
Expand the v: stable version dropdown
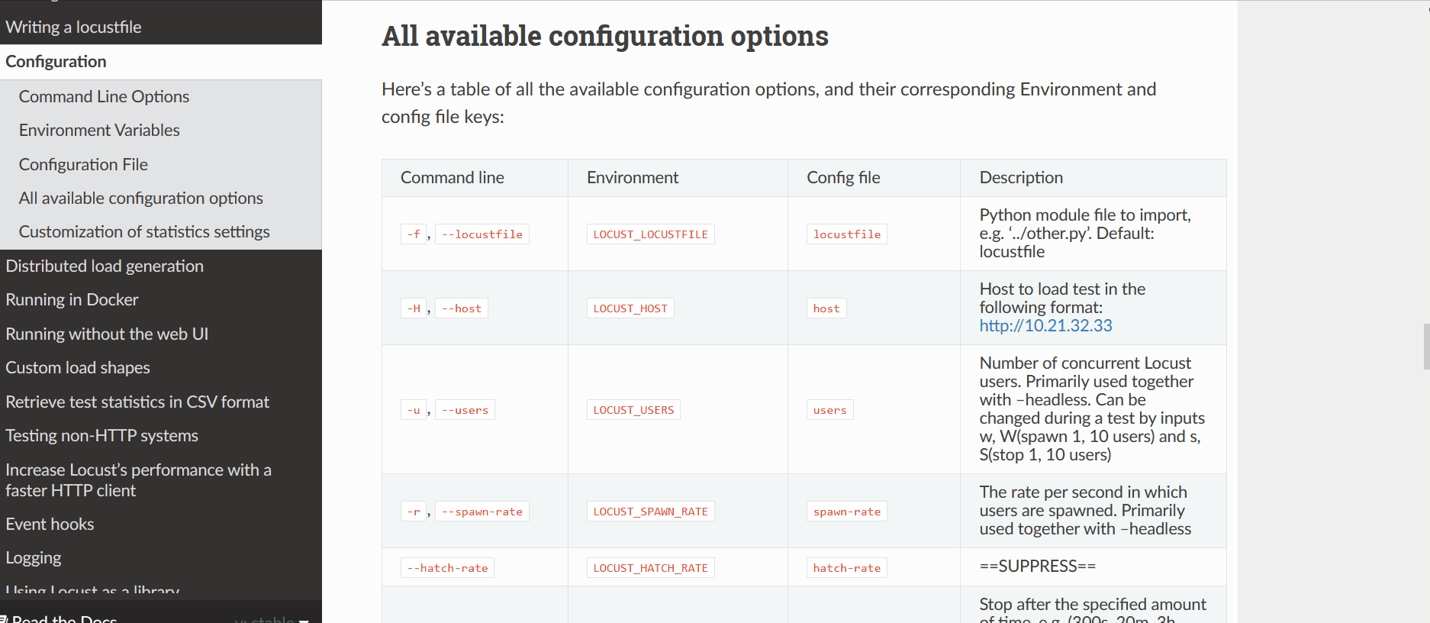pyautogui.click(x=272, y=619)
